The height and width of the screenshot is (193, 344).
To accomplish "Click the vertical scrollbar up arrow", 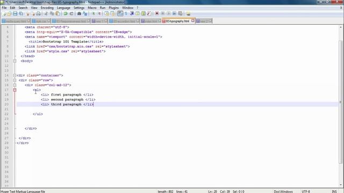I will [340, 27].
